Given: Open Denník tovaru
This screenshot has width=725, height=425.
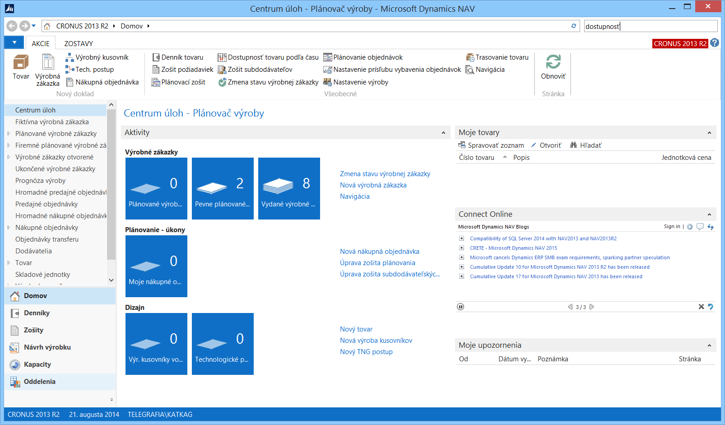Looking at the screenshot, I should pos(177,57).
